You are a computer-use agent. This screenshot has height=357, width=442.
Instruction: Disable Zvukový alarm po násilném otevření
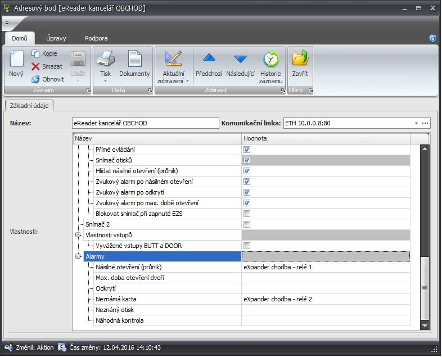pos(247,182)
